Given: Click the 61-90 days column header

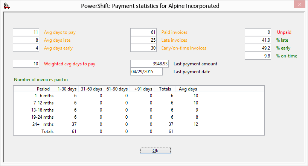Looking at the screenshot, I should coord(117,89).
